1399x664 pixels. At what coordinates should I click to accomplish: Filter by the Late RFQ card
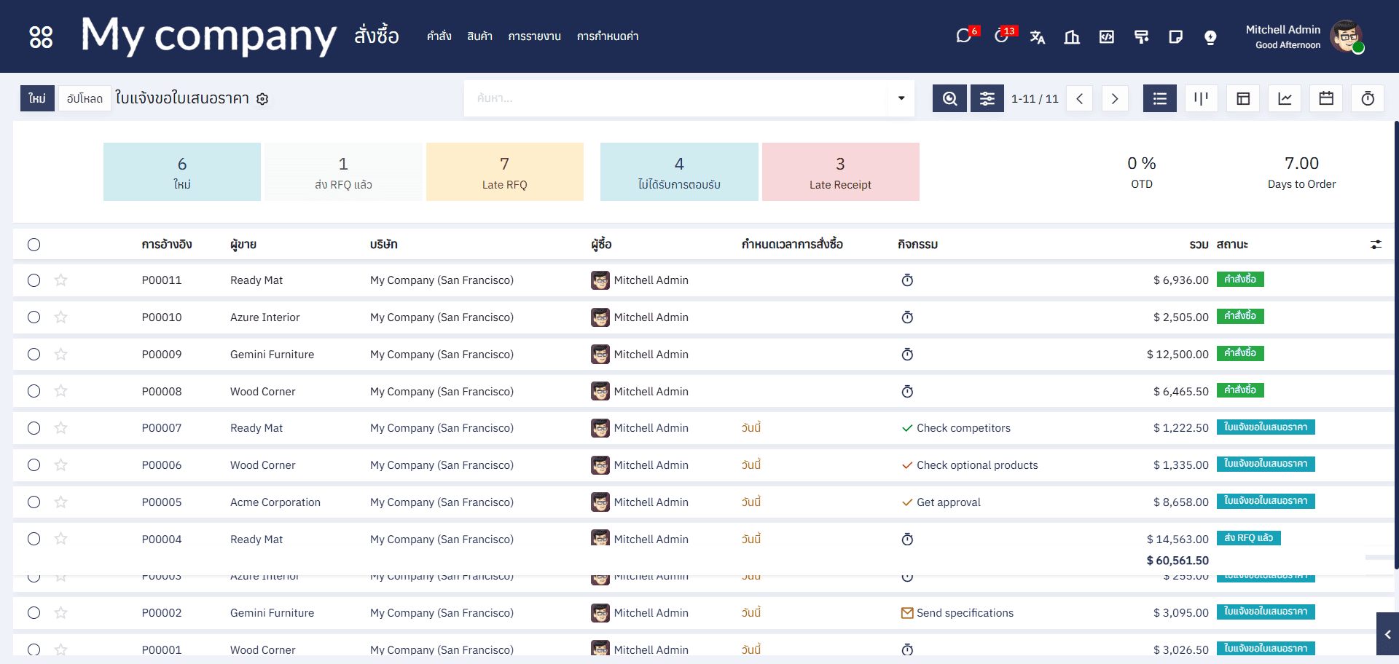[x=504, y=172]
